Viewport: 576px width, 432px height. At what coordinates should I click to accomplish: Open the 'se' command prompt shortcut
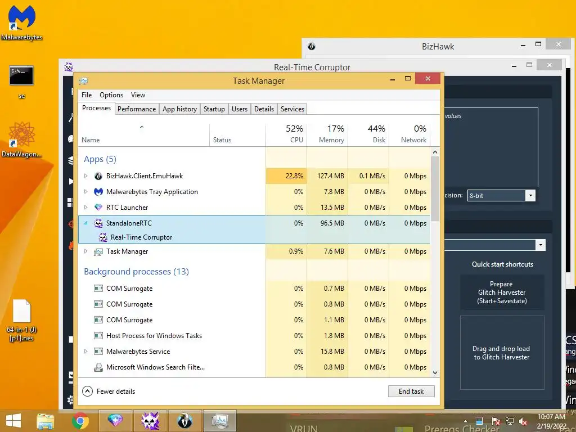point(21,82)
